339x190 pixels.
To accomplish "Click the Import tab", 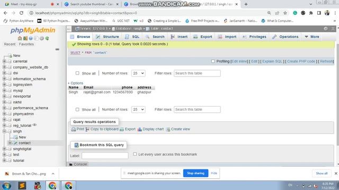I will click(227, 36).
